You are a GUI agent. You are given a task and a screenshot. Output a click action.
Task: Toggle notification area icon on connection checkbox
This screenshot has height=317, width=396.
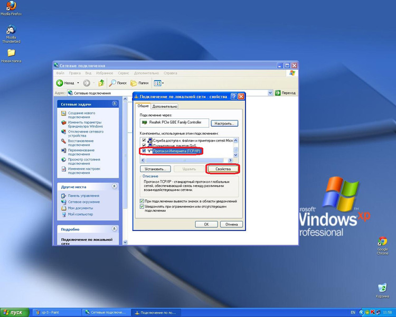[142, 201]
